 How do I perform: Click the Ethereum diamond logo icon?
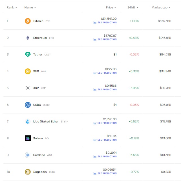point(28,38)
